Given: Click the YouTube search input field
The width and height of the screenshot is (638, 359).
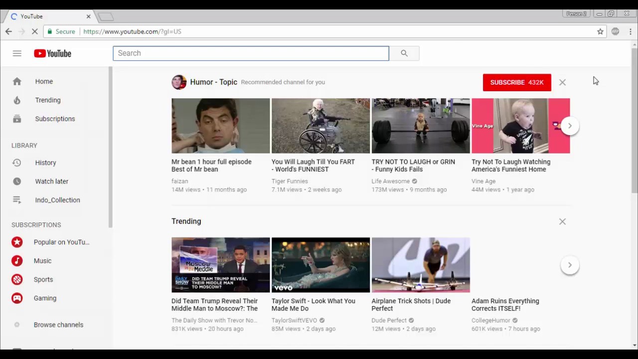Looking at the screenshot, I should pyautogui.click(x=251, y=53).
